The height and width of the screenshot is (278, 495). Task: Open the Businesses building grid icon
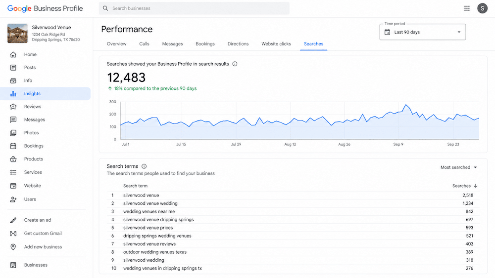[13, 265]
